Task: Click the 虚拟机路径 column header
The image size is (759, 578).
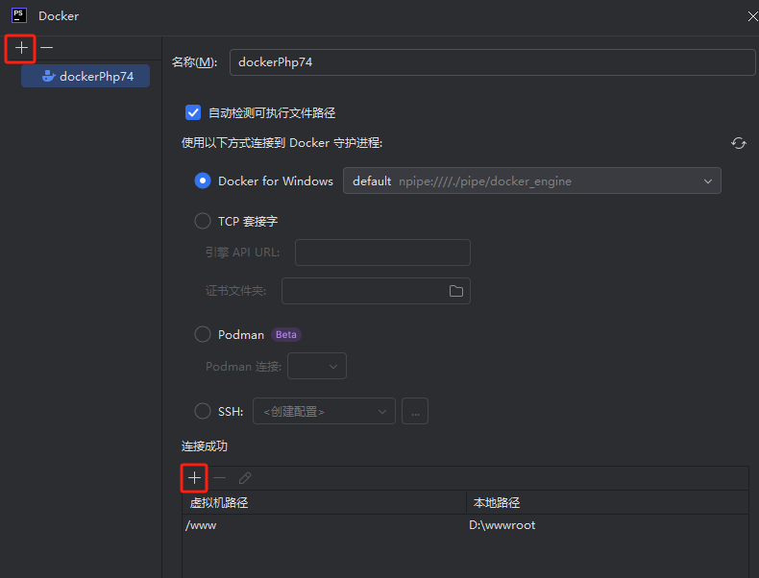Action: [324, 502]
